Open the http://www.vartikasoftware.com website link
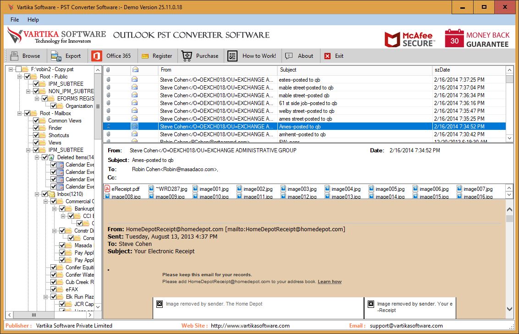This screenshot has height=334, width=519. pos(250,326)
